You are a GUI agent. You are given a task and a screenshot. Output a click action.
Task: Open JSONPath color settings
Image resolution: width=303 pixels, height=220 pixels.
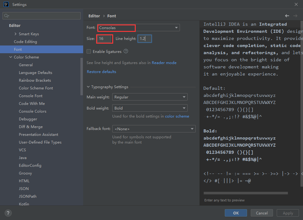(x=28, y=196)
